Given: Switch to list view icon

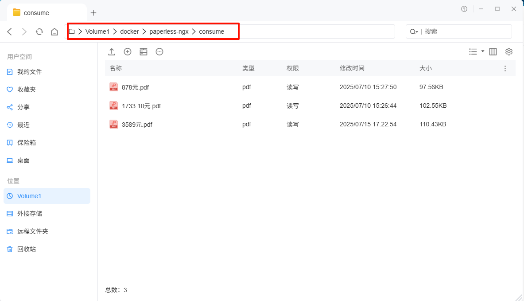Looking at the screenshot, I should click(473, 51).
